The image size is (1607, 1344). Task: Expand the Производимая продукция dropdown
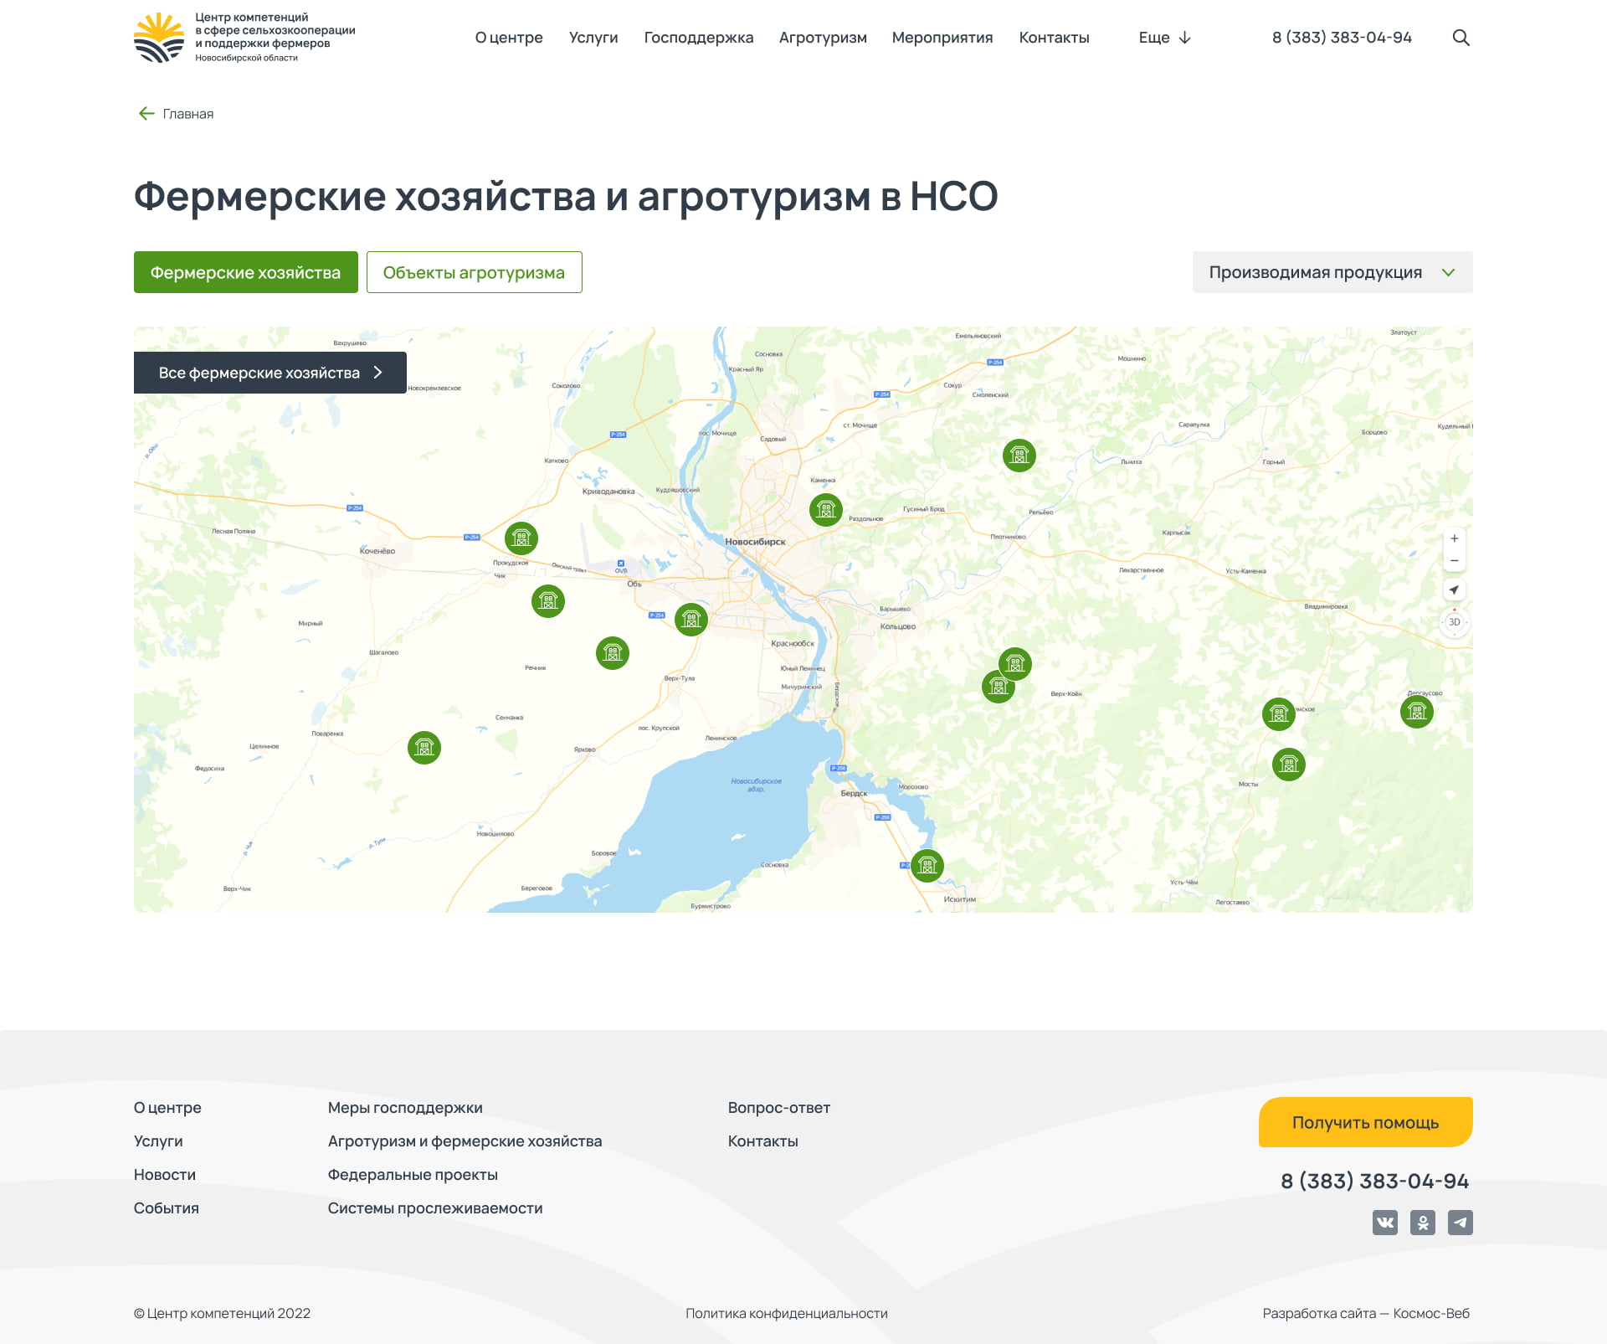pos(1332,272)
